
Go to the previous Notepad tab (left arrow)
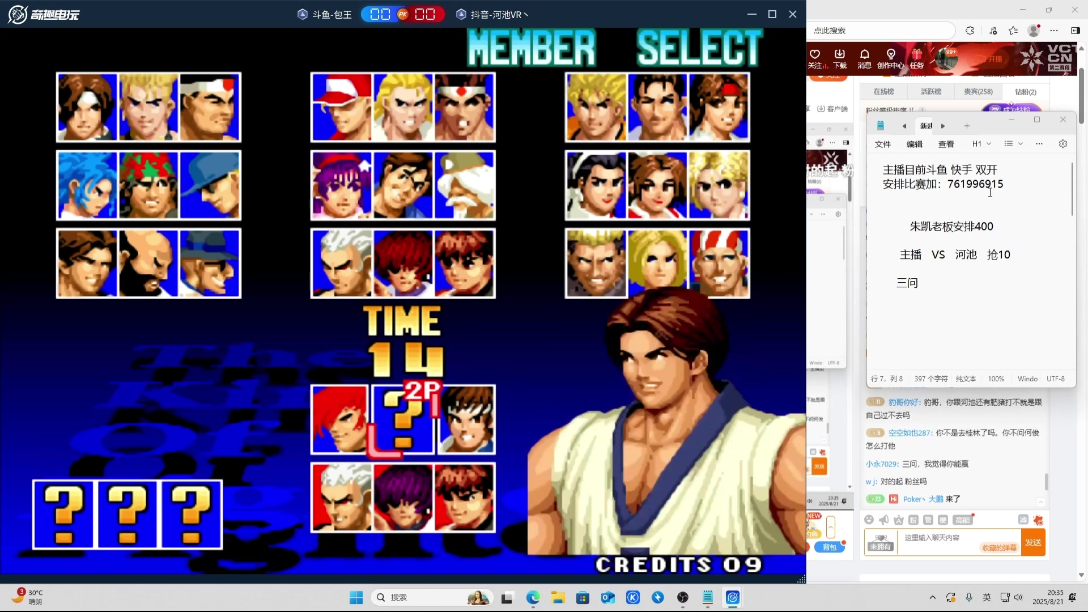click(904, 126)
